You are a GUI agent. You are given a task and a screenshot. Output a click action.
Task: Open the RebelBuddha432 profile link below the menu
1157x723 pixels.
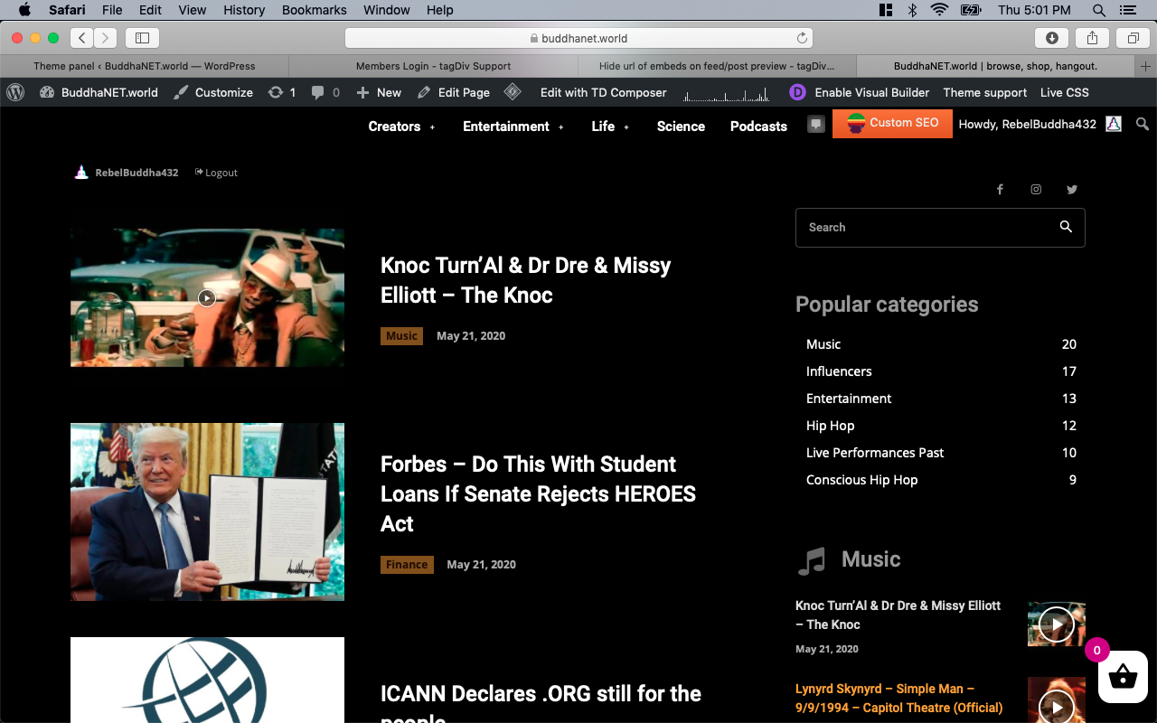tap(127, 173)
